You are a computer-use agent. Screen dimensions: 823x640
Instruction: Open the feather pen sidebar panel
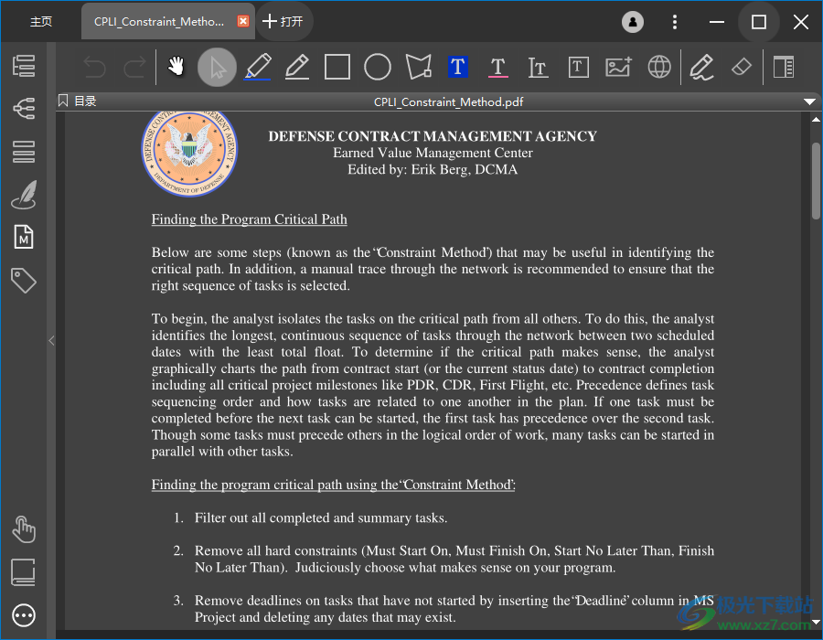click(x=24, y=195)
